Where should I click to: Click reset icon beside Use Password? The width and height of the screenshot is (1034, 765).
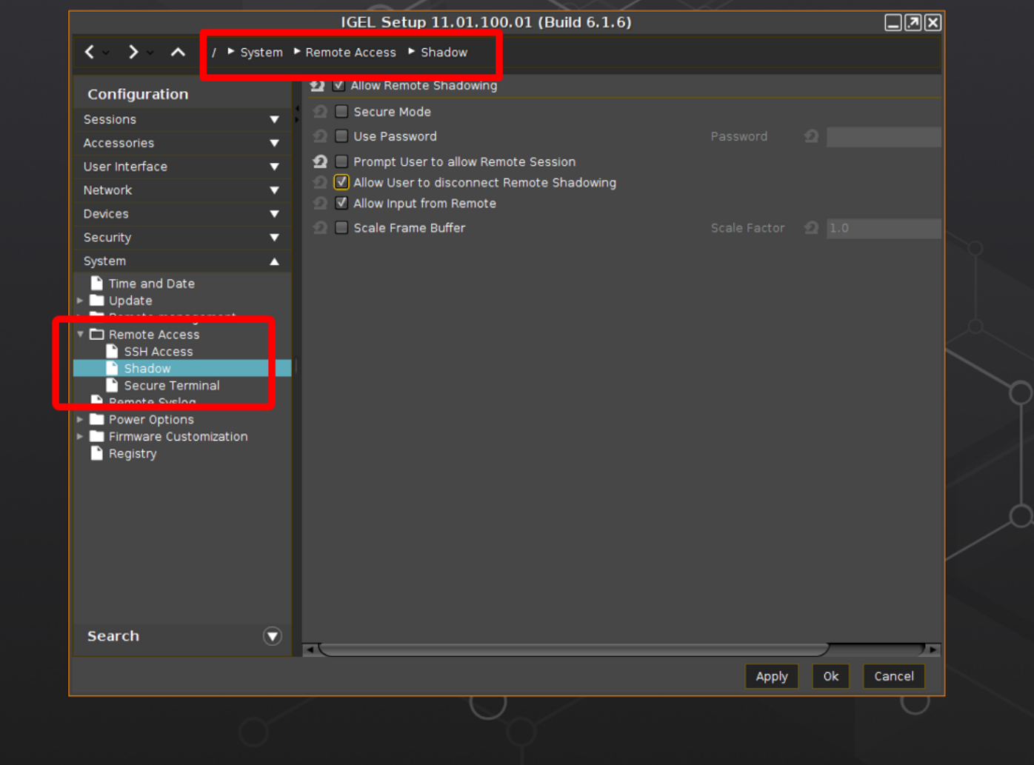coord(320,136)
